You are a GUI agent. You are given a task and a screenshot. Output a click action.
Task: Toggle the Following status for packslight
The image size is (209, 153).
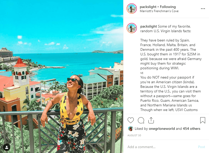coord(168,7)
